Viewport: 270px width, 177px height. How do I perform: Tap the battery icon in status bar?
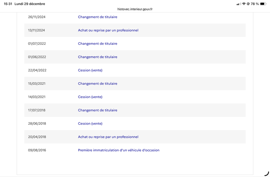263,4
